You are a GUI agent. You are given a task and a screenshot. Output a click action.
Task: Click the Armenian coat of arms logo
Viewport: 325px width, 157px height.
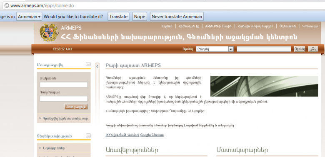[49, 32]
